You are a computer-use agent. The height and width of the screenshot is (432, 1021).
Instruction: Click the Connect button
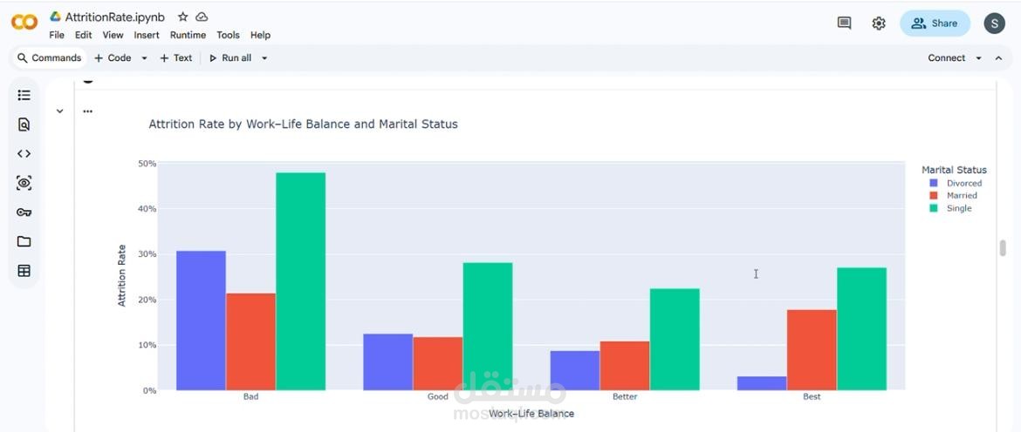coord(946,57)
